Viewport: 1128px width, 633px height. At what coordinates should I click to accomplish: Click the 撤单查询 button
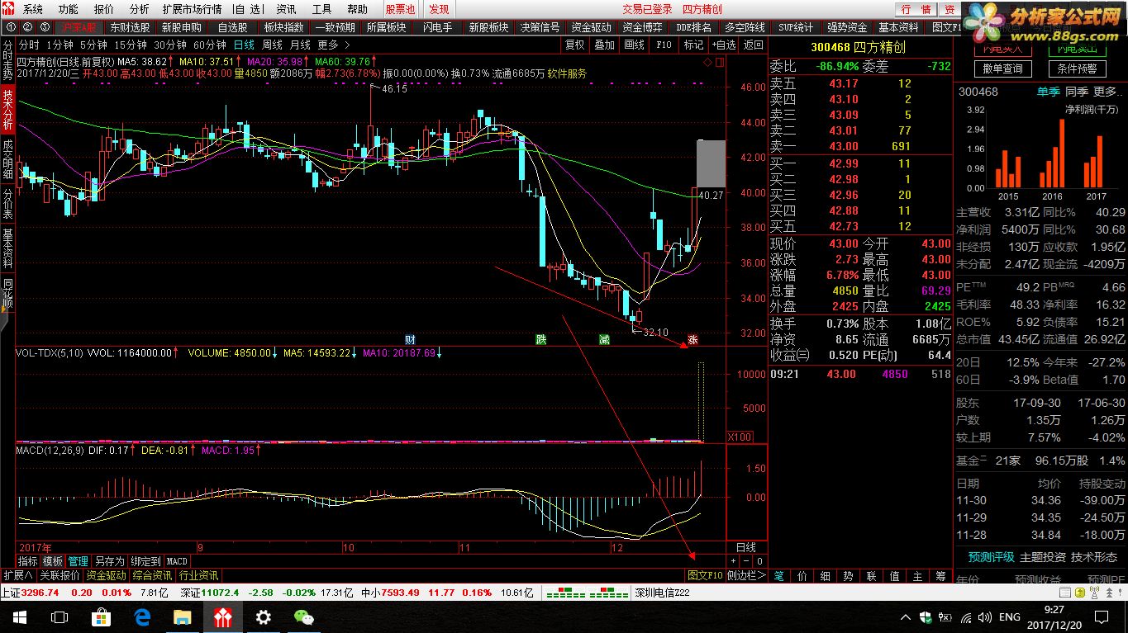click(1003, 68)
